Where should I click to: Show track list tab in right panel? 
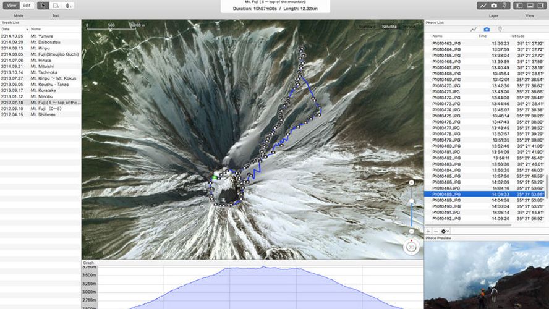474,30
